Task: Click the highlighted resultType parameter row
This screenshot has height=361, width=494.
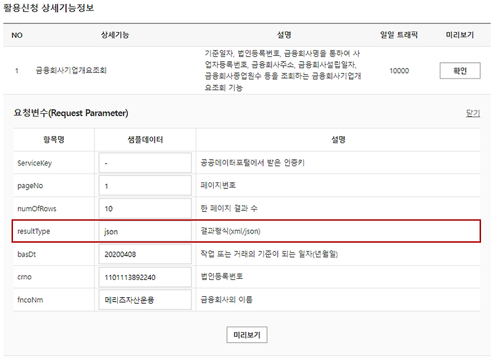Action: (x=247, y=231)
